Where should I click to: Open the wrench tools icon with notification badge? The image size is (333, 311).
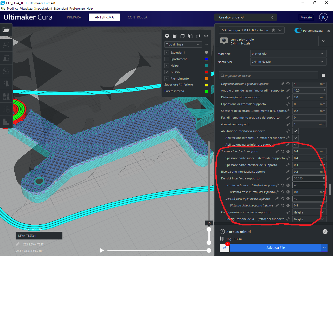224,248
